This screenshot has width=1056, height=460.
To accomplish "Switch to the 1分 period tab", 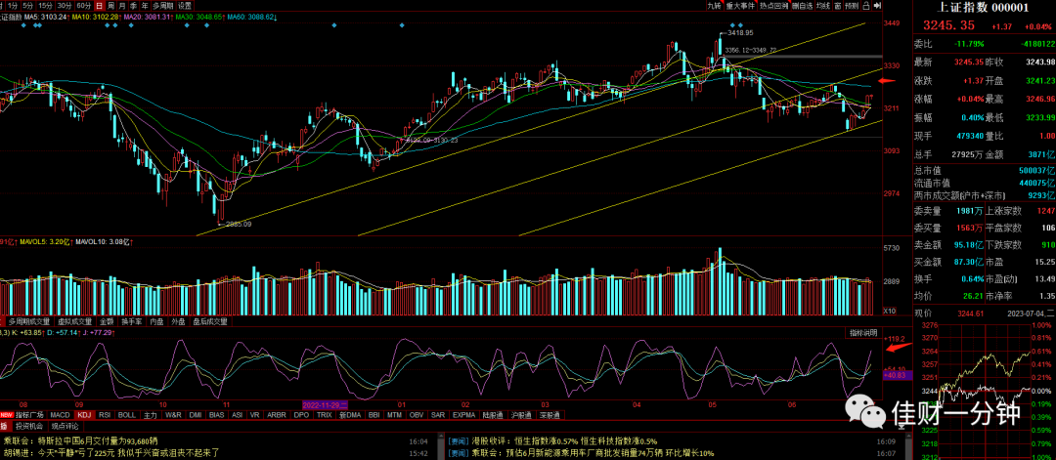I will (12, 6).
